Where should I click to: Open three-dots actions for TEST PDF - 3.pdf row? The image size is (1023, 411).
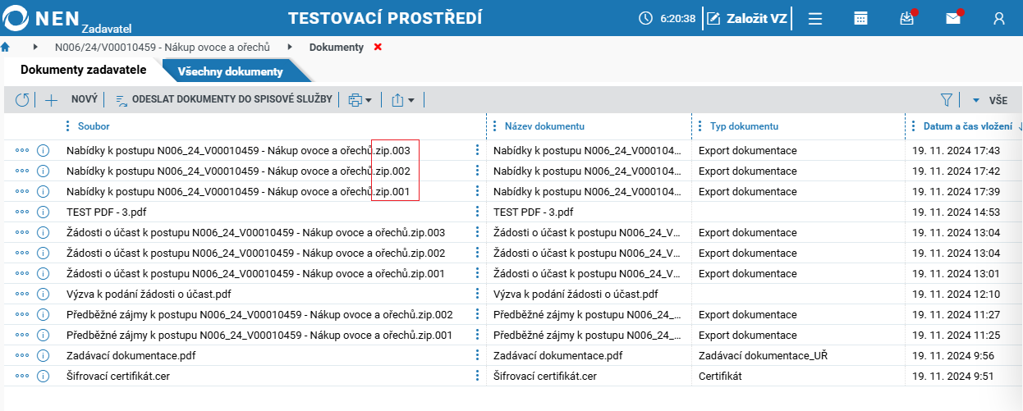(x=22, y=212)
